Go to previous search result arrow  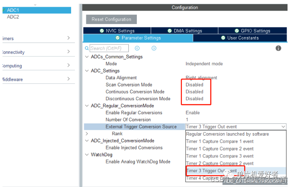(x=137, y=48)
